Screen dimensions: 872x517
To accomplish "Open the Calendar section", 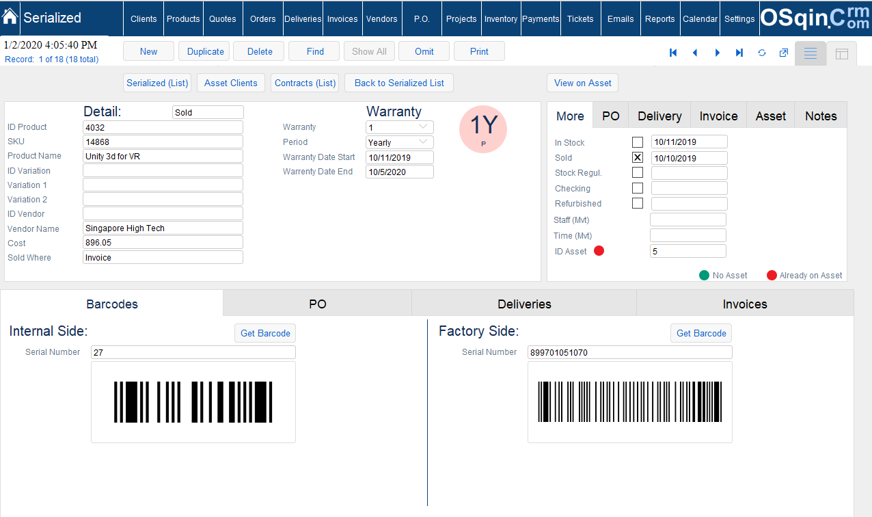I will (x=700, y=18).
